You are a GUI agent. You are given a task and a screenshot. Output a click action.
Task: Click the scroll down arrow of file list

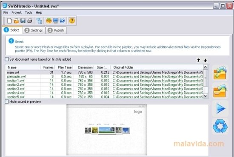point(205,96)
